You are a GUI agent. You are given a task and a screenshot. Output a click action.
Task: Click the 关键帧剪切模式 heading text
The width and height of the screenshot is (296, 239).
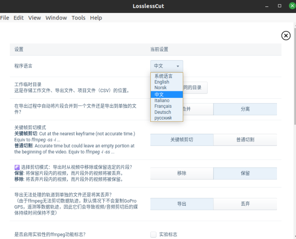pyautogui.click(x=30, y=128)
